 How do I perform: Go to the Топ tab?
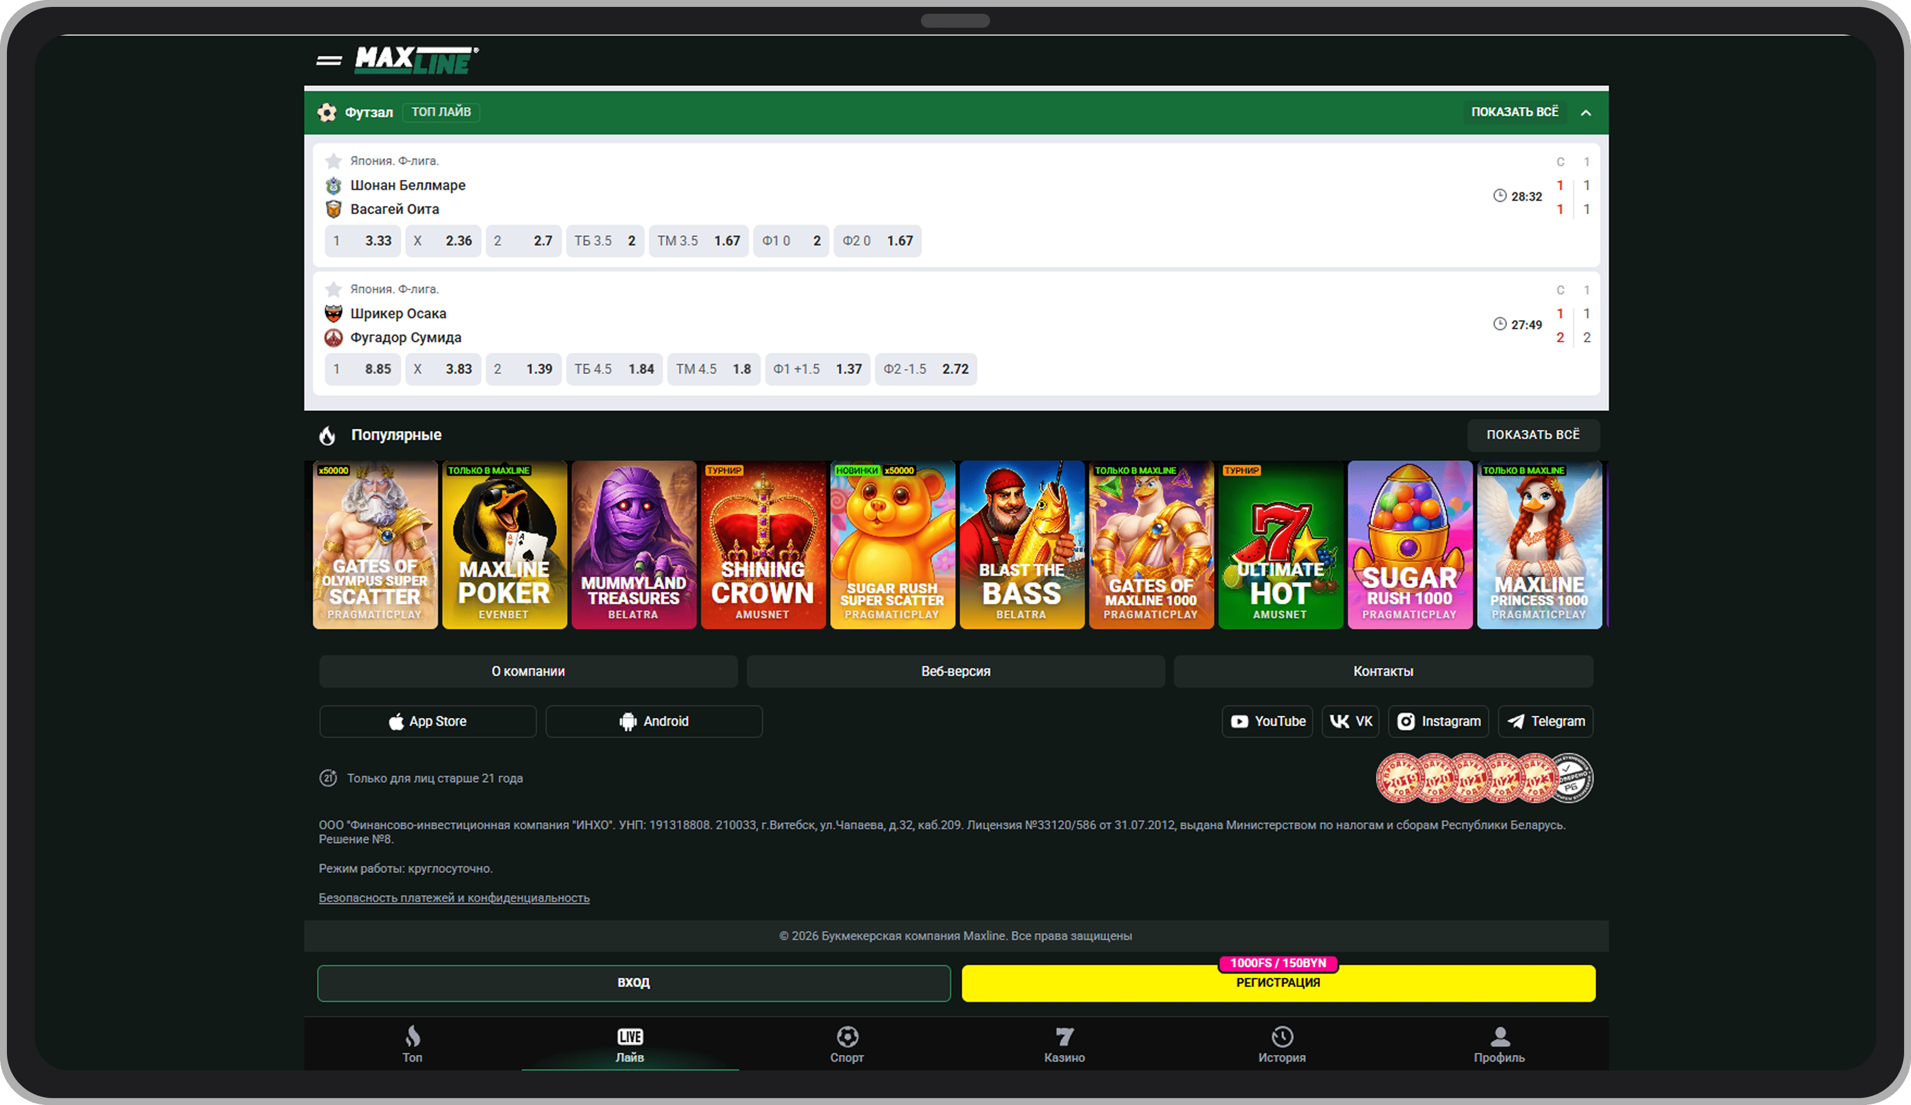pyautogui.click(x=413, y=1045)
